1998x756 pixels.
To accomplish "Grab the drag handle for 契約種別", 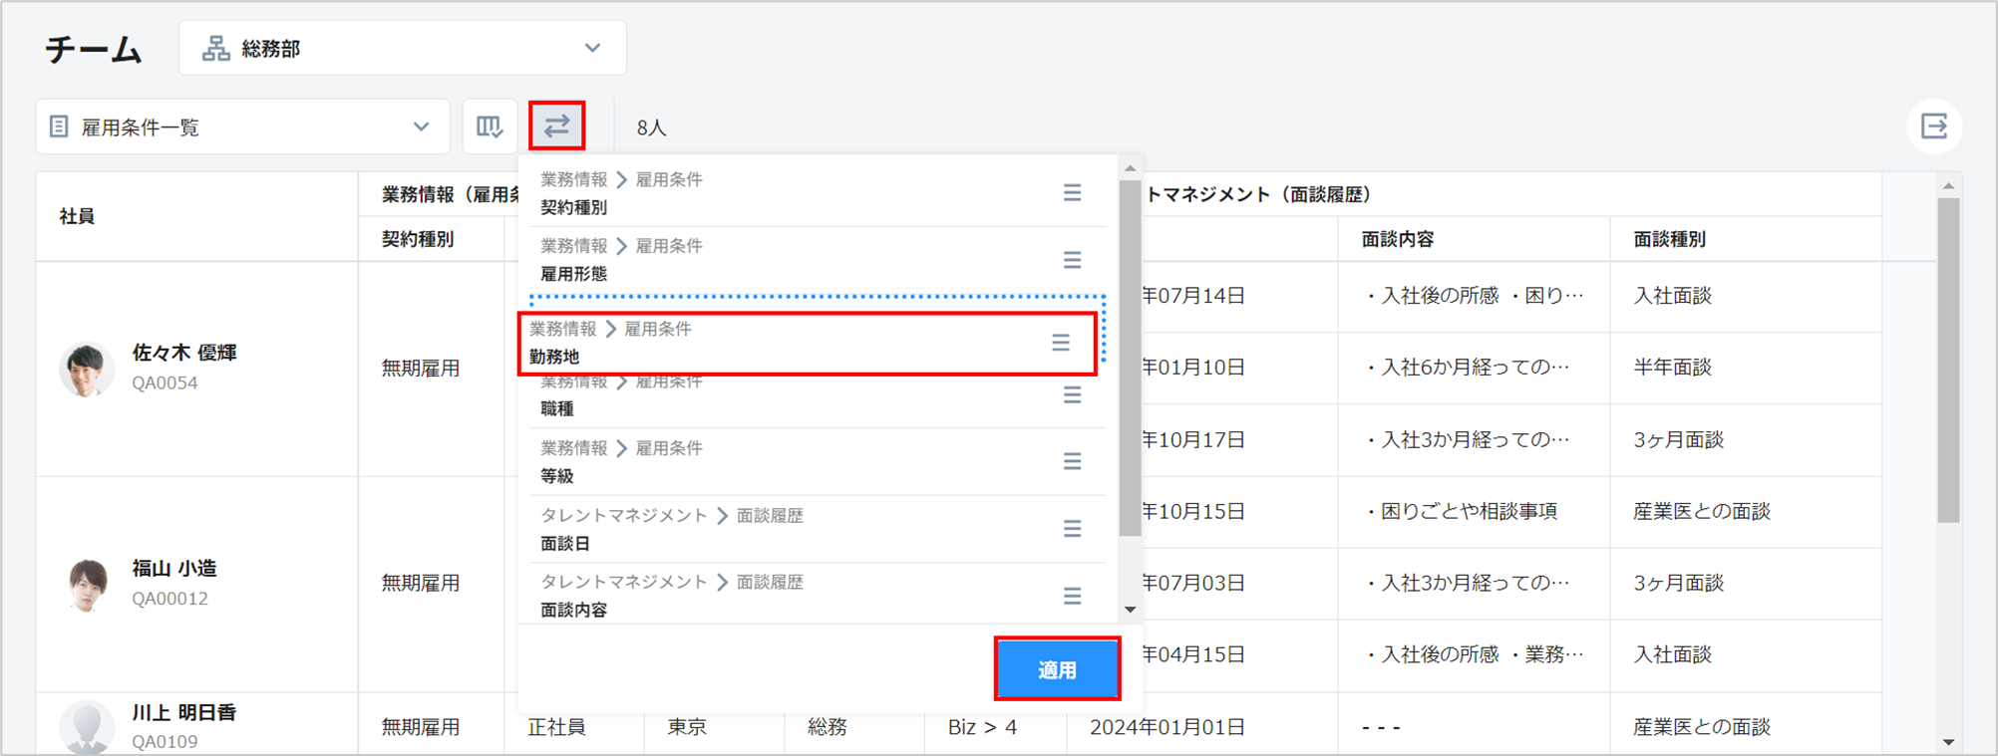I will (1072, 193).
